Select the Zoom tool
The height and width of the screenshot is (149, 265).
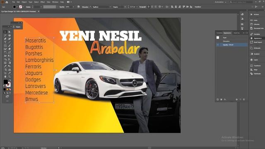(10, 77)
